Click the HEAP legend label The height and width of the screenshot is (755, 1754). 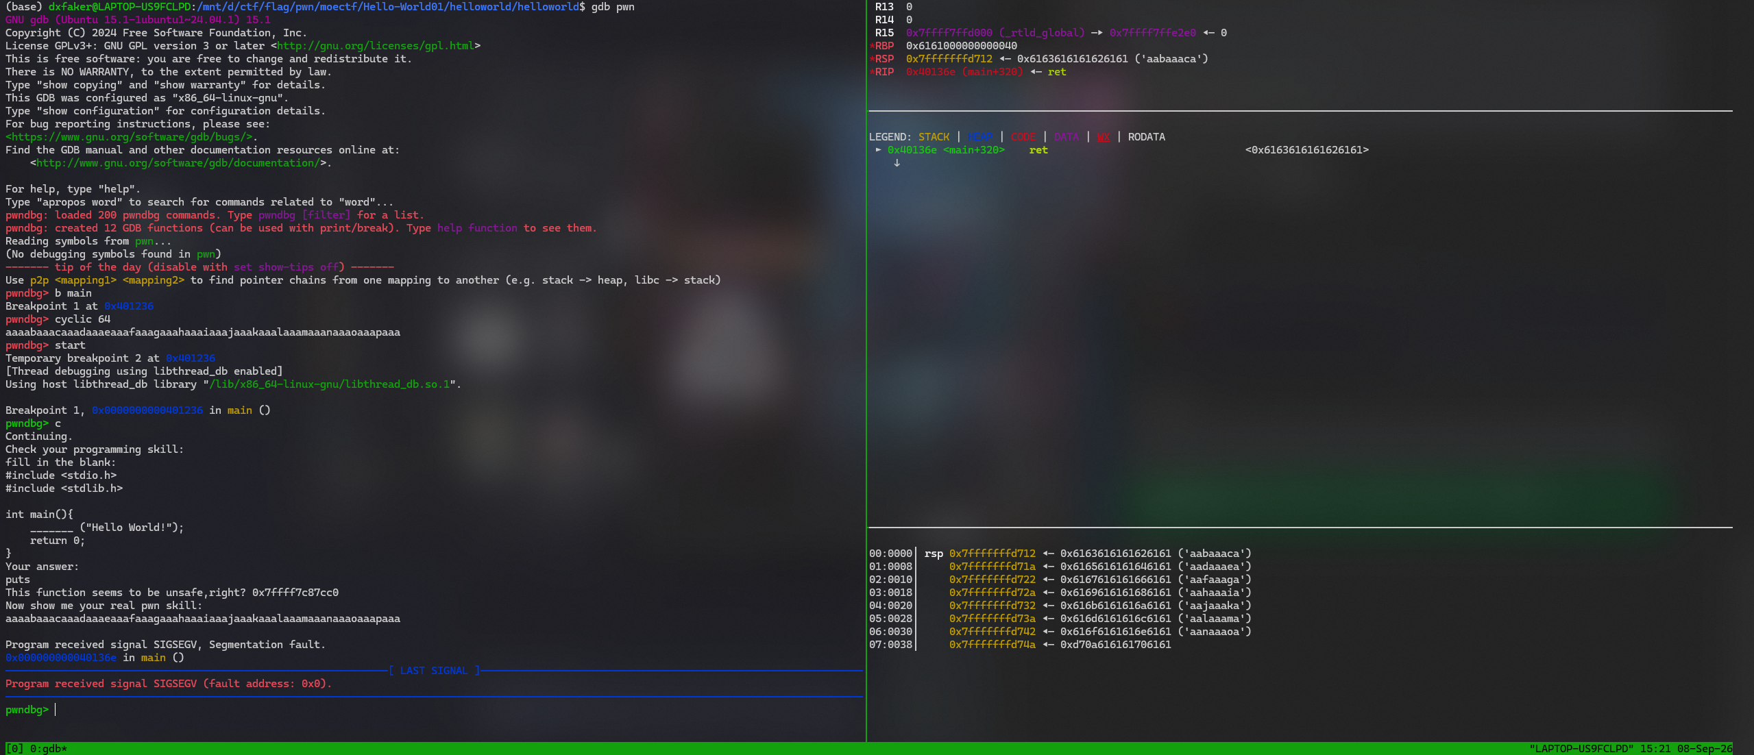click(980, 137)
